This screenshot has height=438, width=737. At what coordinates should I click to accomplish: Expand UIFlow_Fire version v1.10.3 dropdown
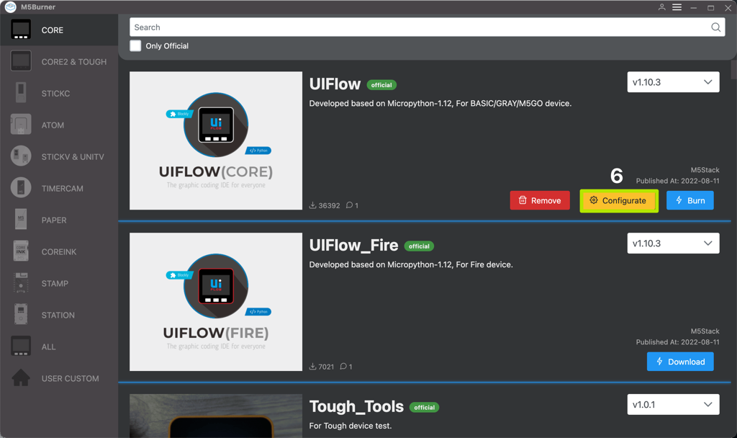pos(673,243)
